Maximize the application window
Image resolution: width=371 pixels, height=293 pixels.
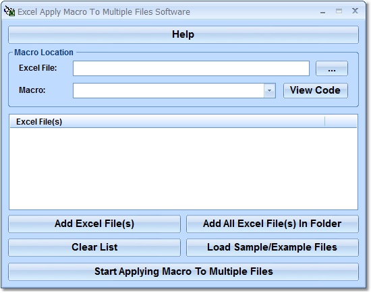coord(339,11)
